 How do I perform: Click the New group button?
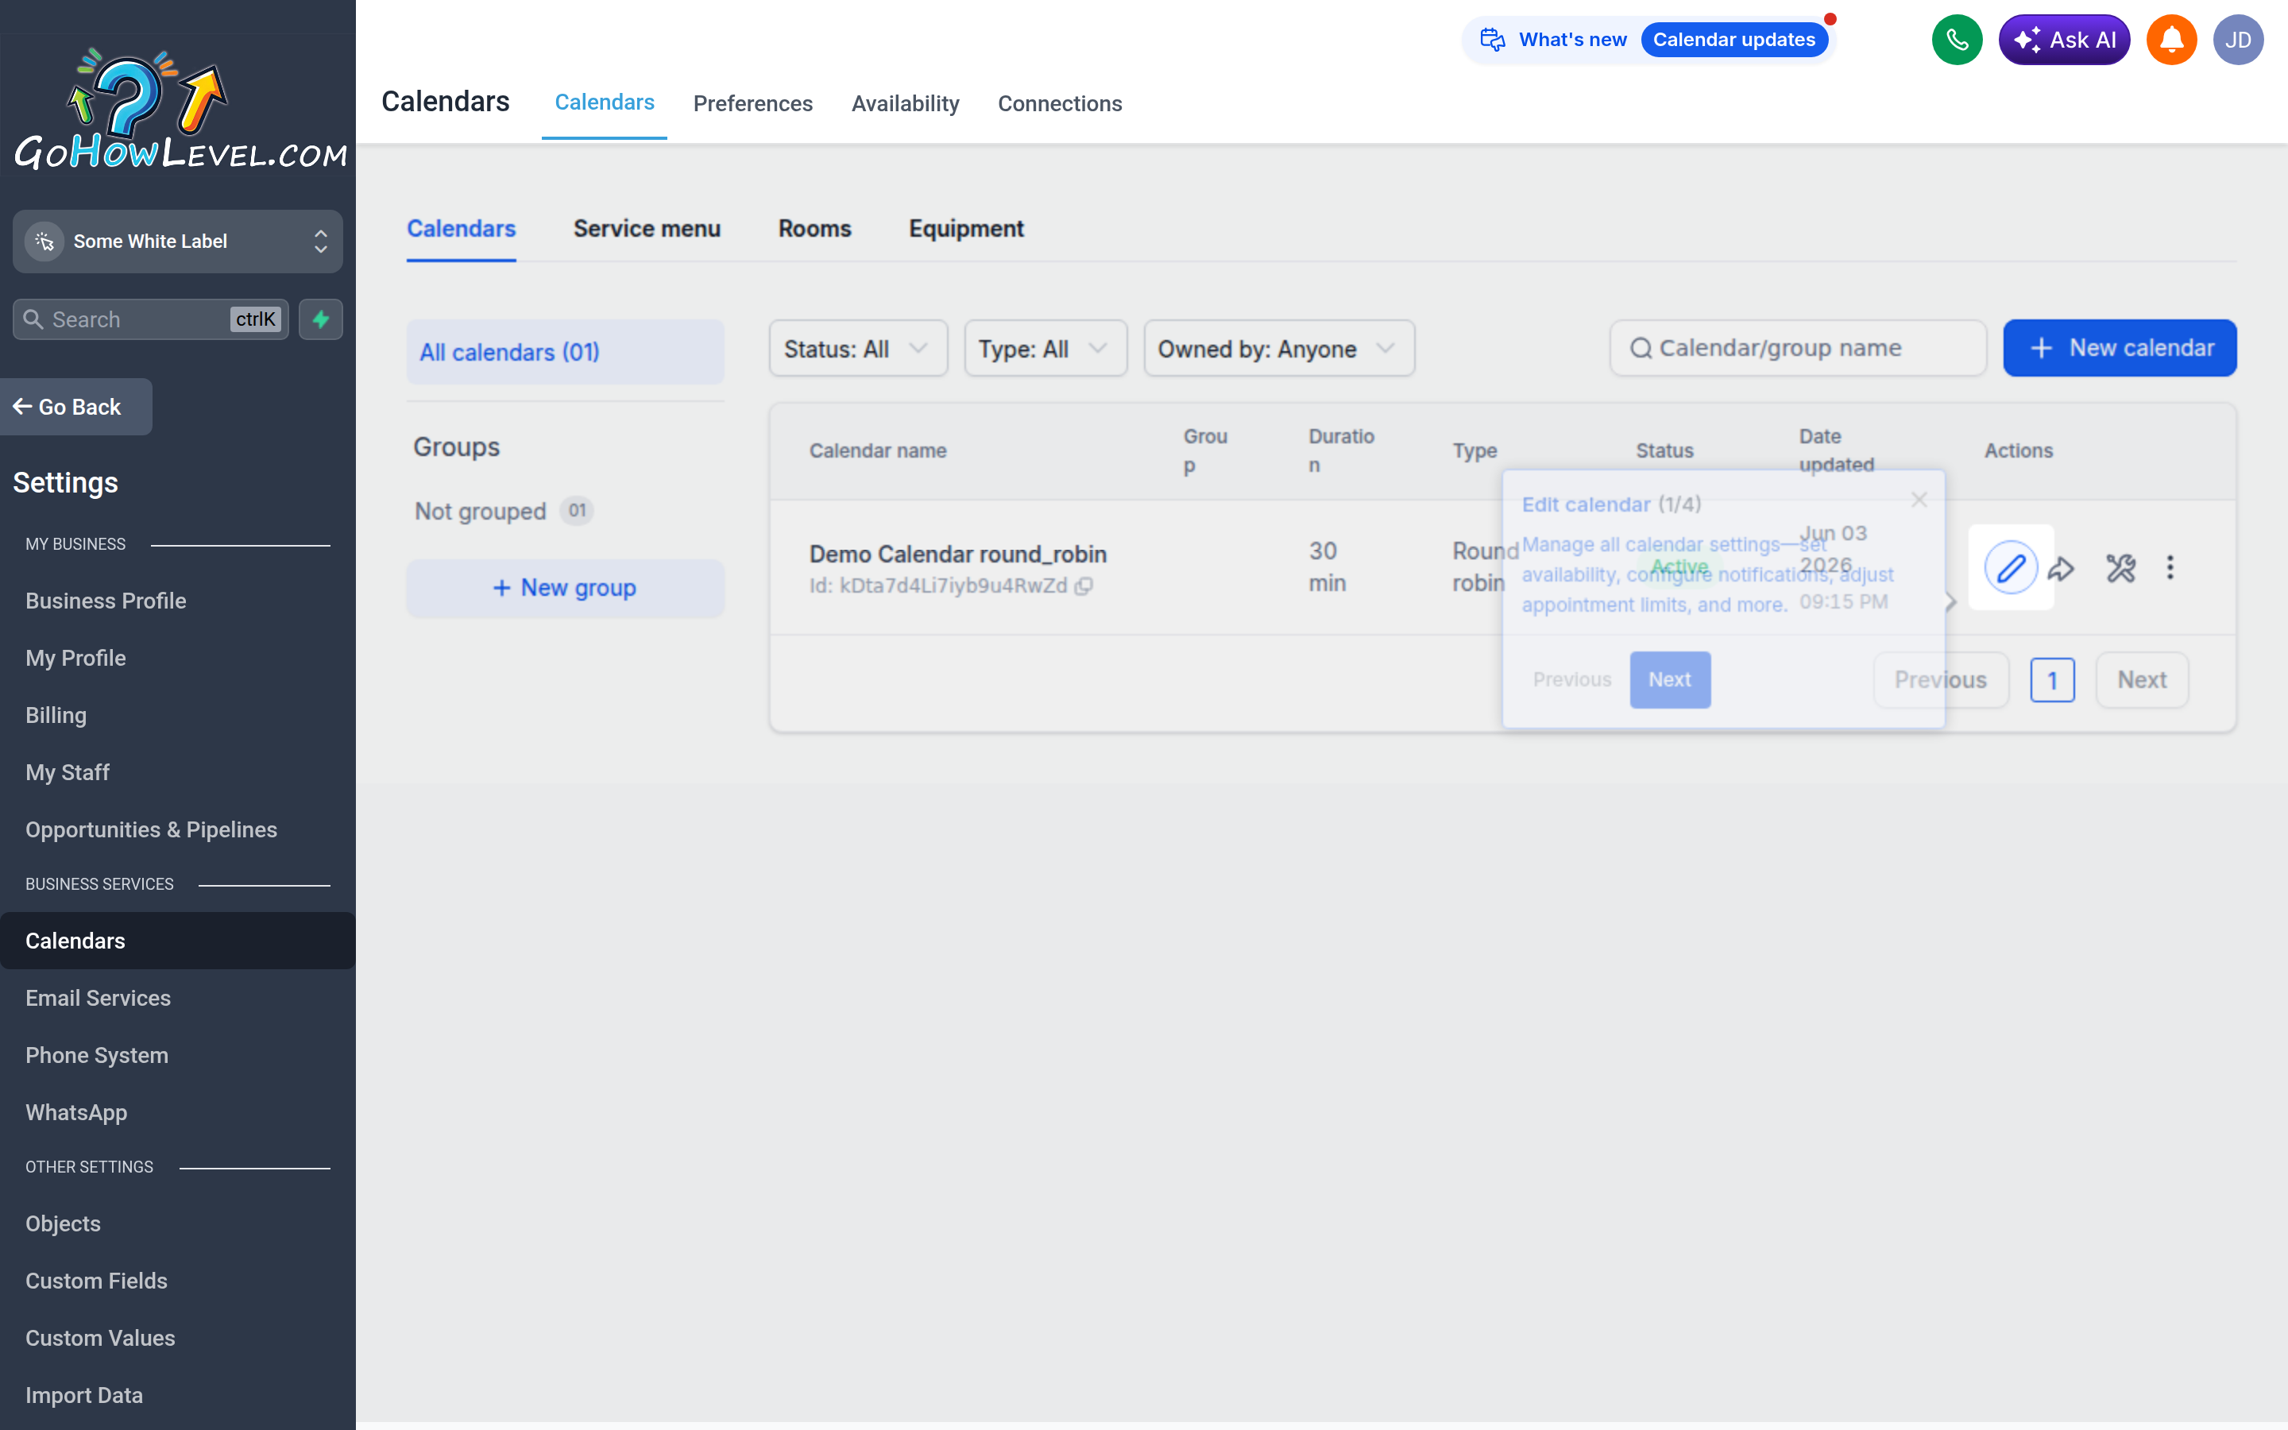pyautogui.click(x=566, y=587)
